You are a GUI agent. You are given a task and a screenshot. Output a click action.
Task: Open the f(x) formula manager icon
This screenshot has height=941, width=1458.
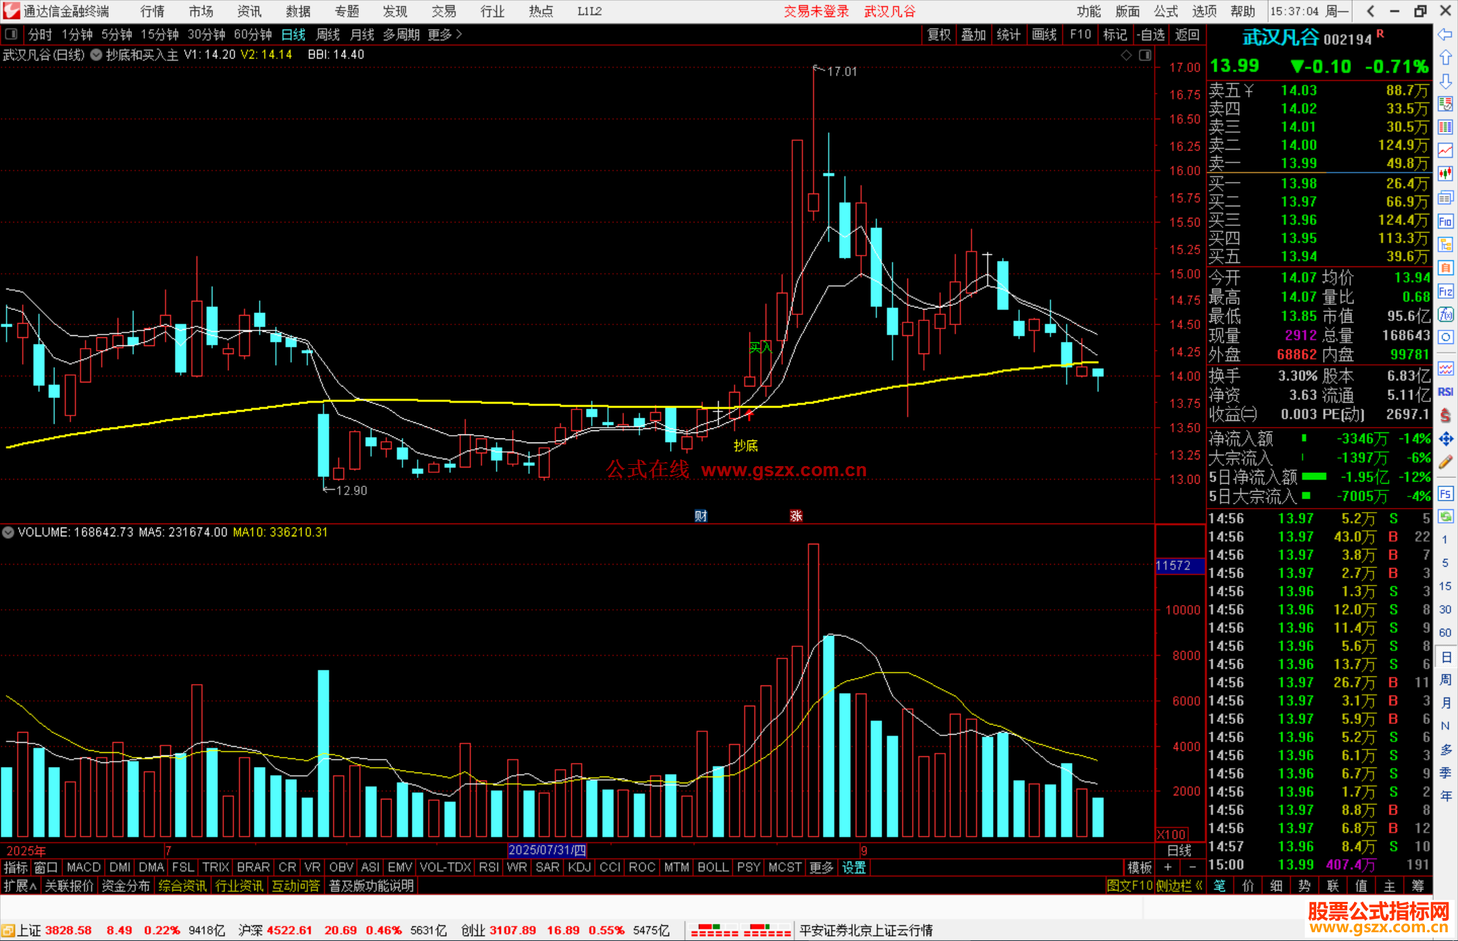1445,314
